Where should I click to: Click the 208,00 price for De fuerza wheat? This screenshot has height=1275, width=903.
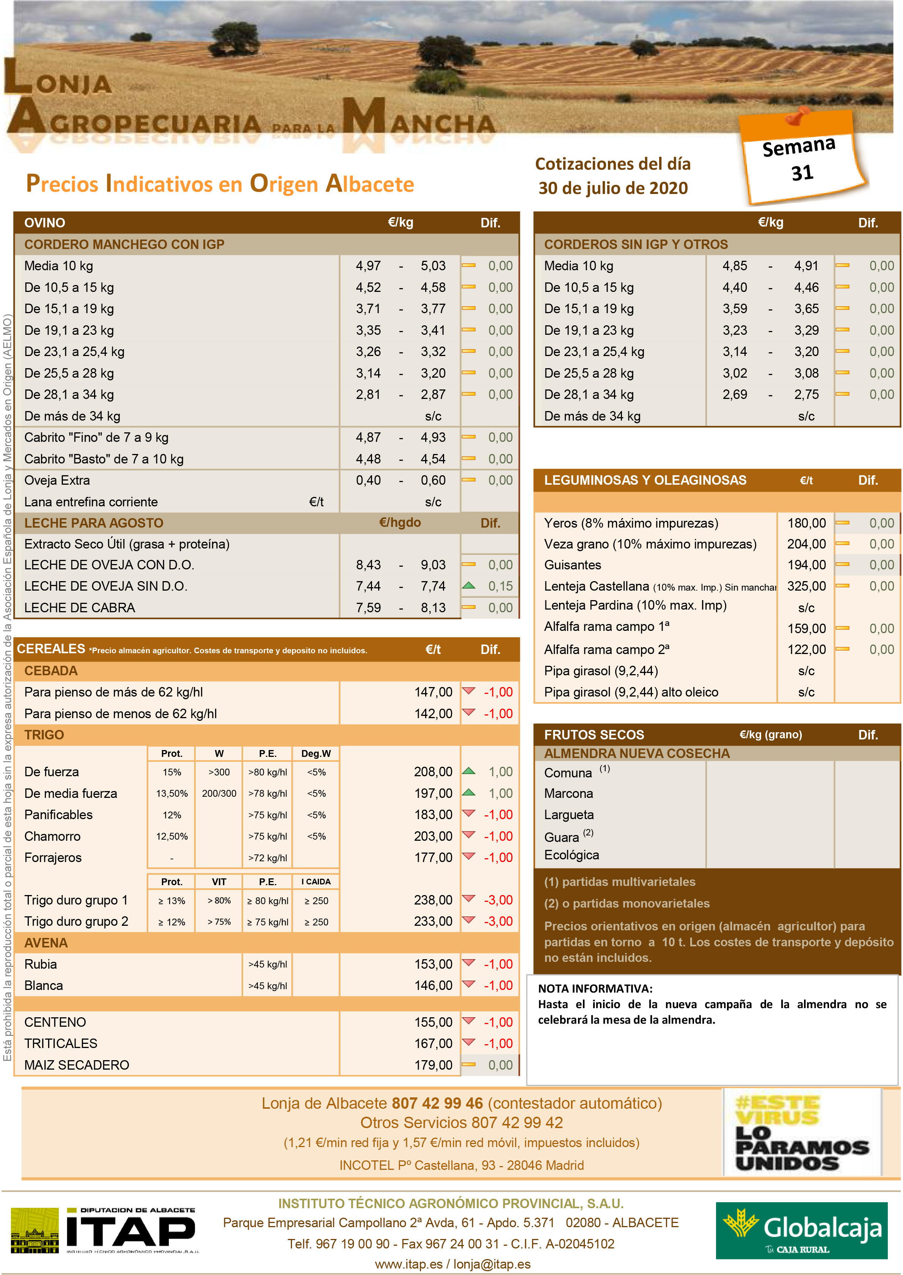coord(433,771)
